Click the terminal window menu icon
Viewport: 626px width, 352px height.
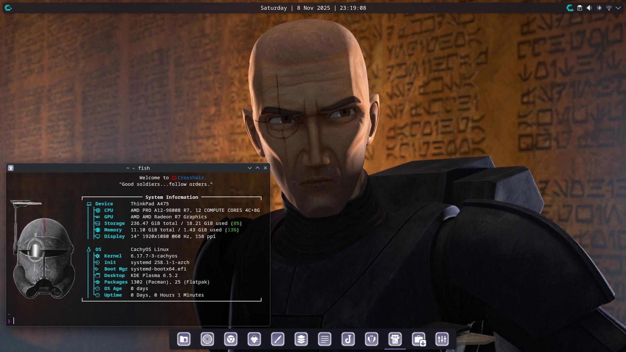[x=11, y=168]
